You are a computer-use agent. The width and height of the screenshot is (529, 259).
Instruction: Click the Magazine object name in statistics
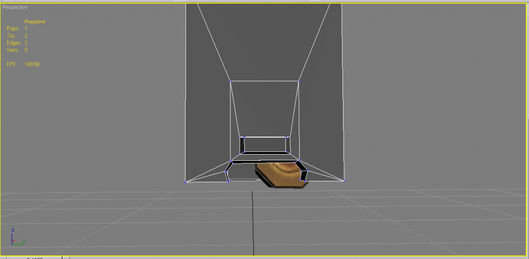(x=35, y=21)
